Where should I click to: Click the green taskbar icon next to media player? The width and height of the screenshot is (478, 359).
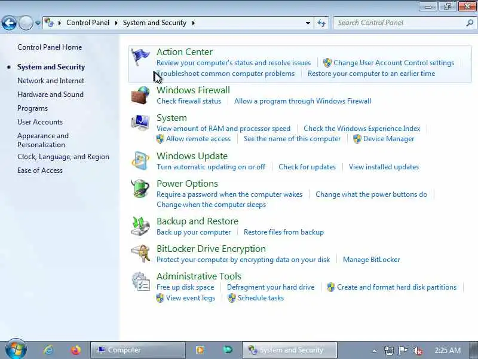tap(228, 350)
